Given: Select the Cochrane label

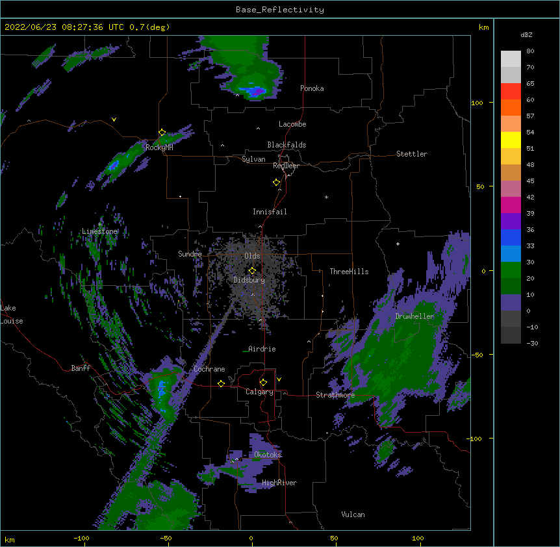Looking at the screenshot, I should 209,369.
